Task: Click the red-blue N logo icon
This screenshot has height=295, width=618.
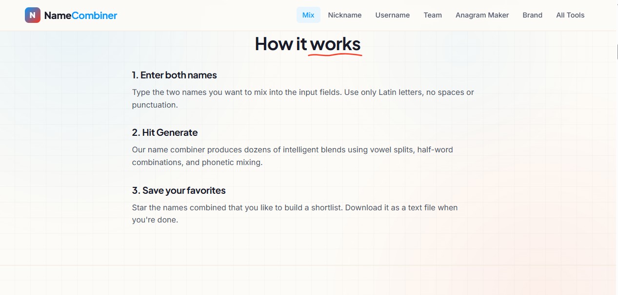Action: click(x=33, y=15)
